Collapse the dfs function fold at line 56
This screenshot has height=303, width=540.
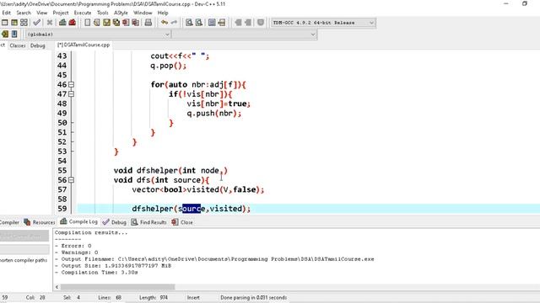(71, 180)
